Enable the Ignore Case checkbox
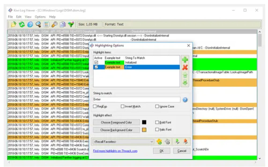This screenshot has height=167, width=268. pos(157,107)
